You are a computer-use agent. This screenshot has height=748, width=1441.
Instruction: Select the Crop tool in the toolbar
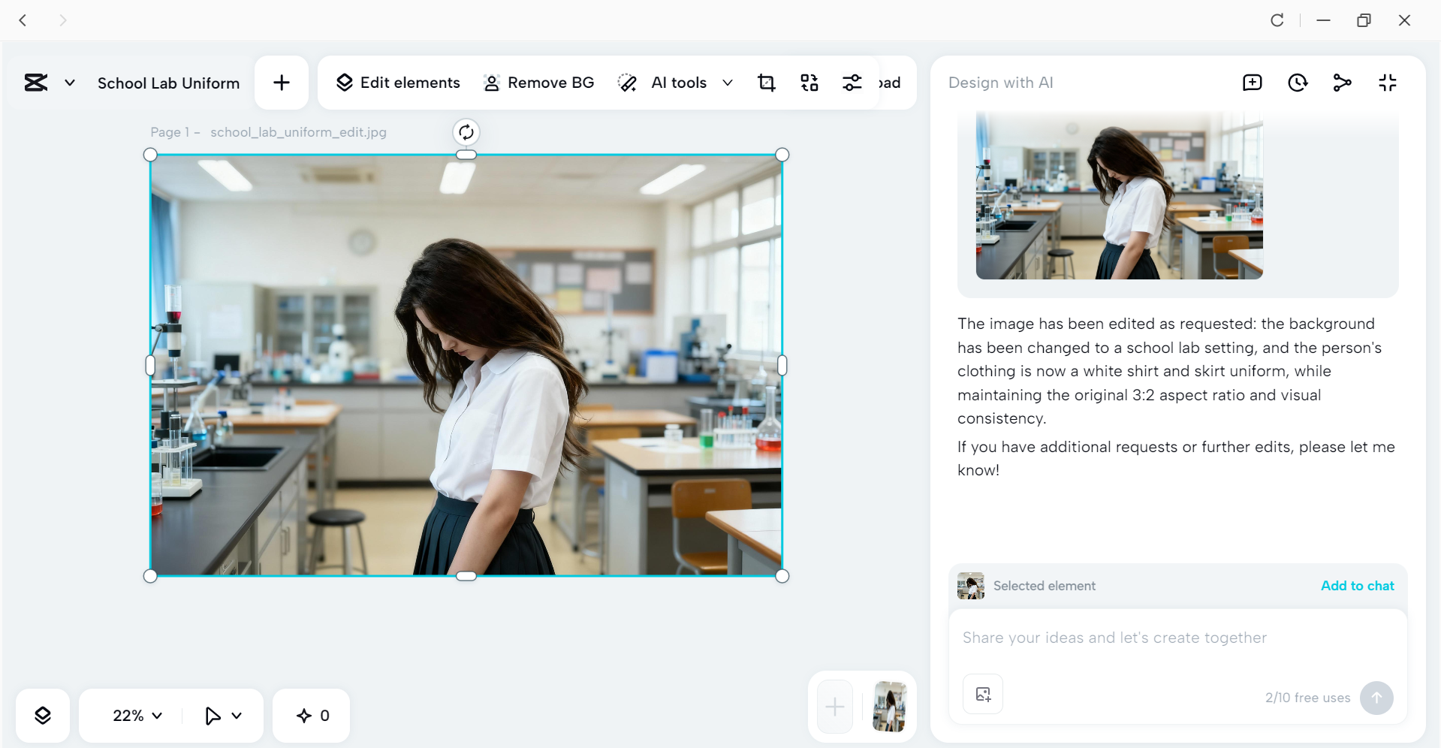click(767, 83)
